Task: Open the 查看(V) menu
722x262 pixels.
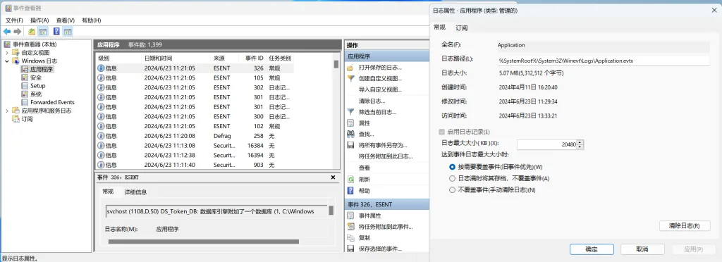Action: (x=66, y=20)
